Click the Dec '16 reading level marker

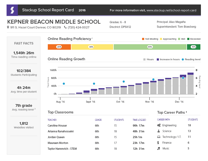[183, 78]
